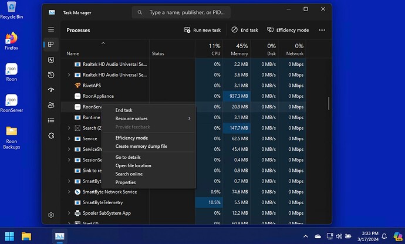Screen dimensions: 405x244
Task: Select Efficiency mode in context menu
Action: pyautogui.click(x=148, y=138)
